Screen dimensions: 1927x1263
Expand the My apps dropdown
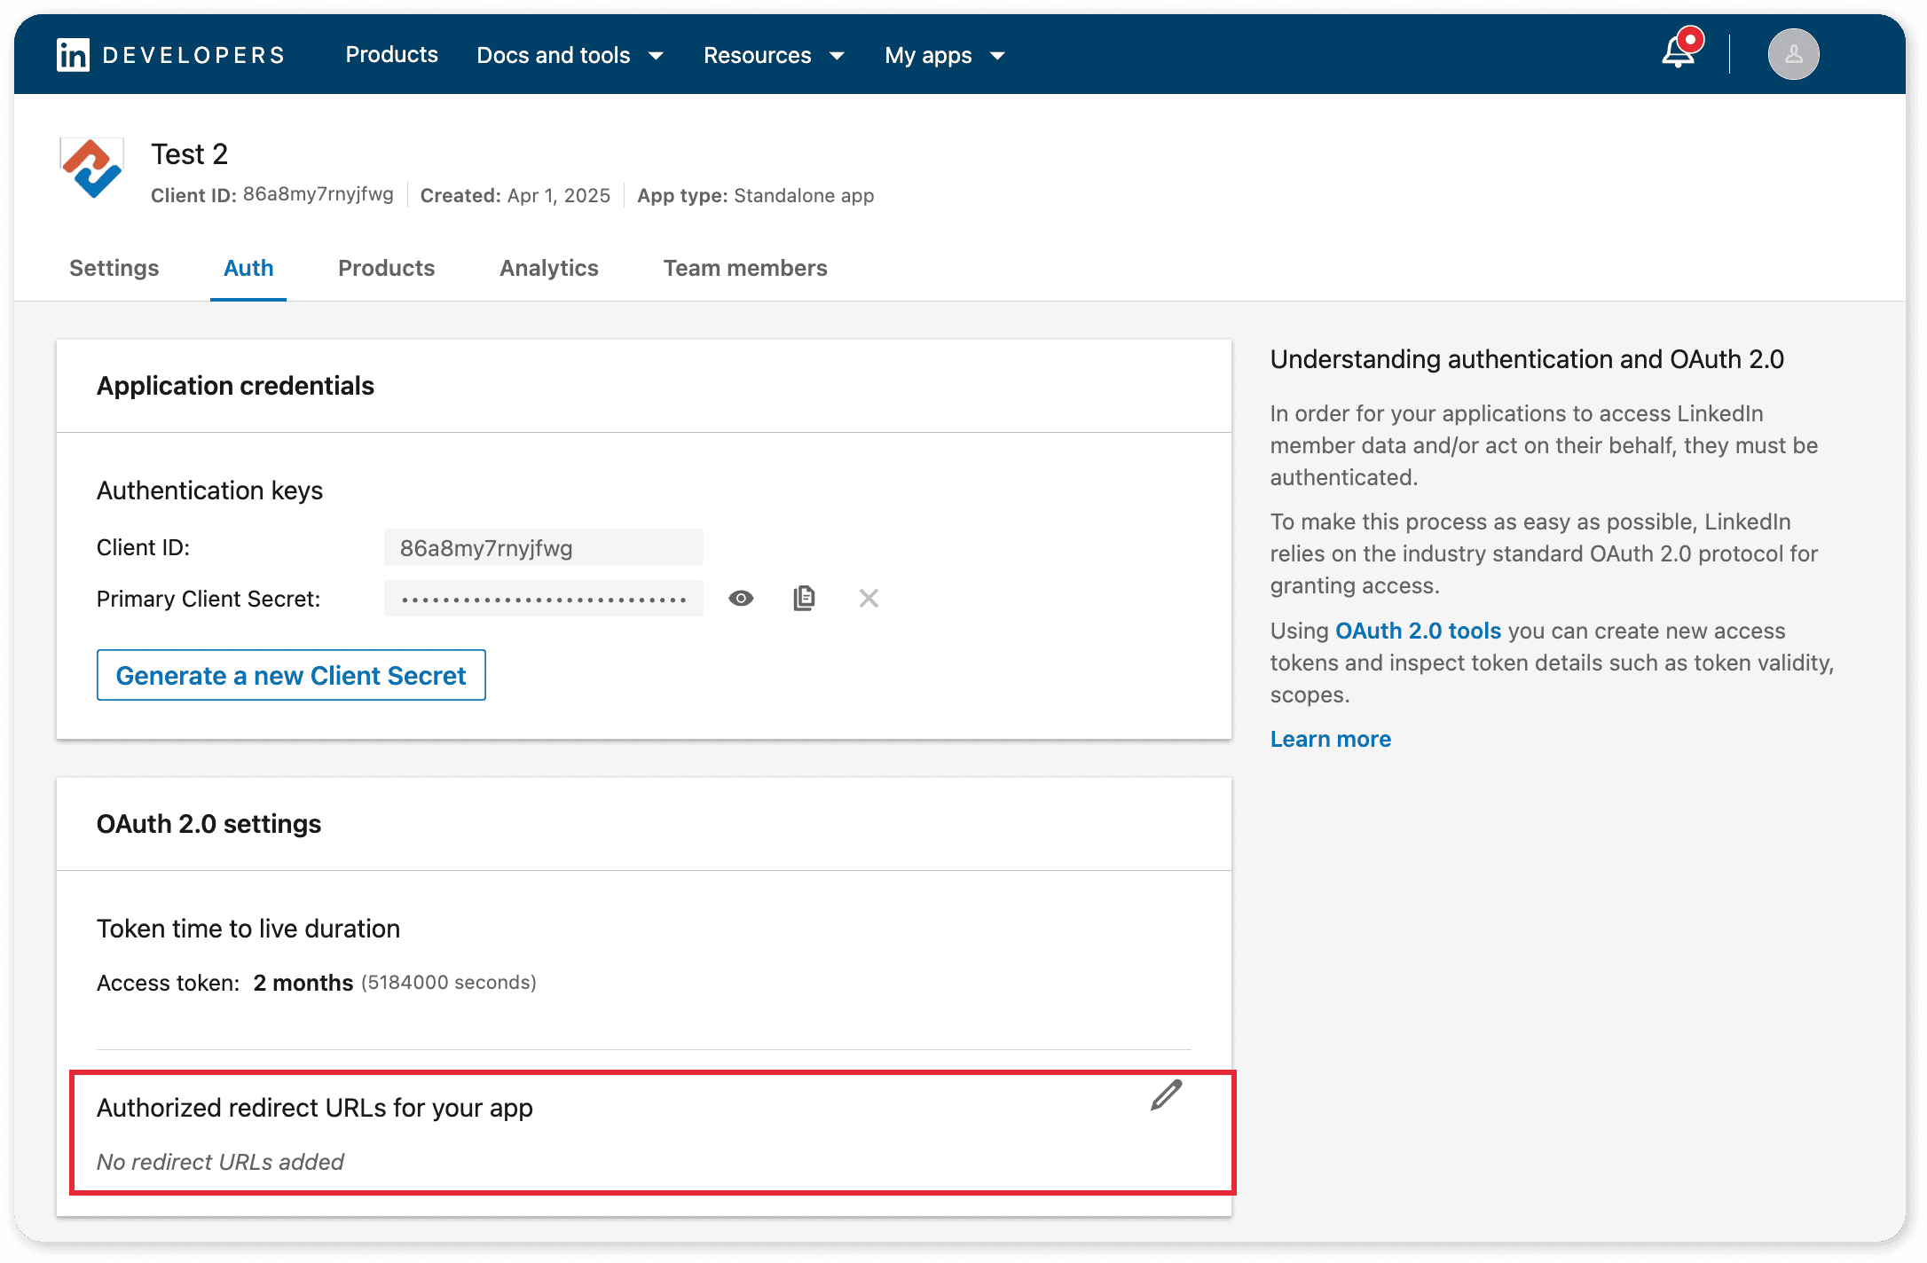coord(944,55)
